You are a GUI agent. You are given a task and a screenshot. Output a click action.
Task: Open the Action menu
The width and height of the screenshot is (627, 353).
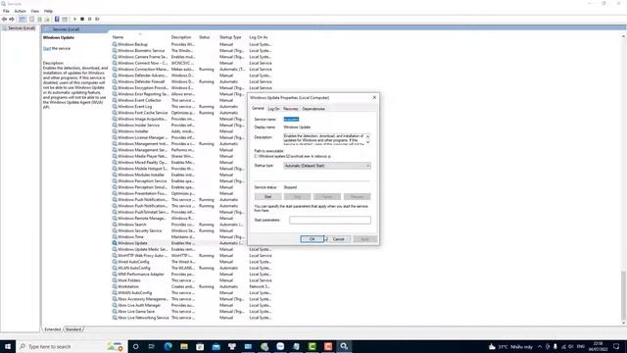coord(20,11)
